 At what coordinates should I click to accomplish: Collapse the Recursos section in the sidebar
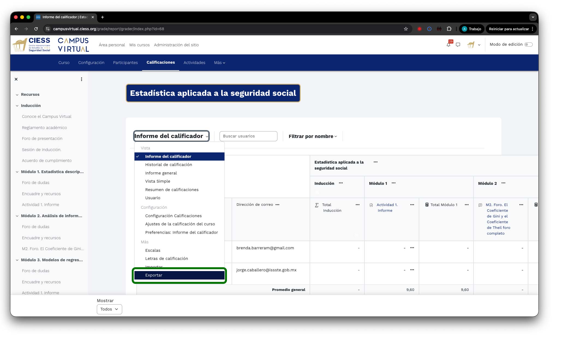[x=17, y=95]
